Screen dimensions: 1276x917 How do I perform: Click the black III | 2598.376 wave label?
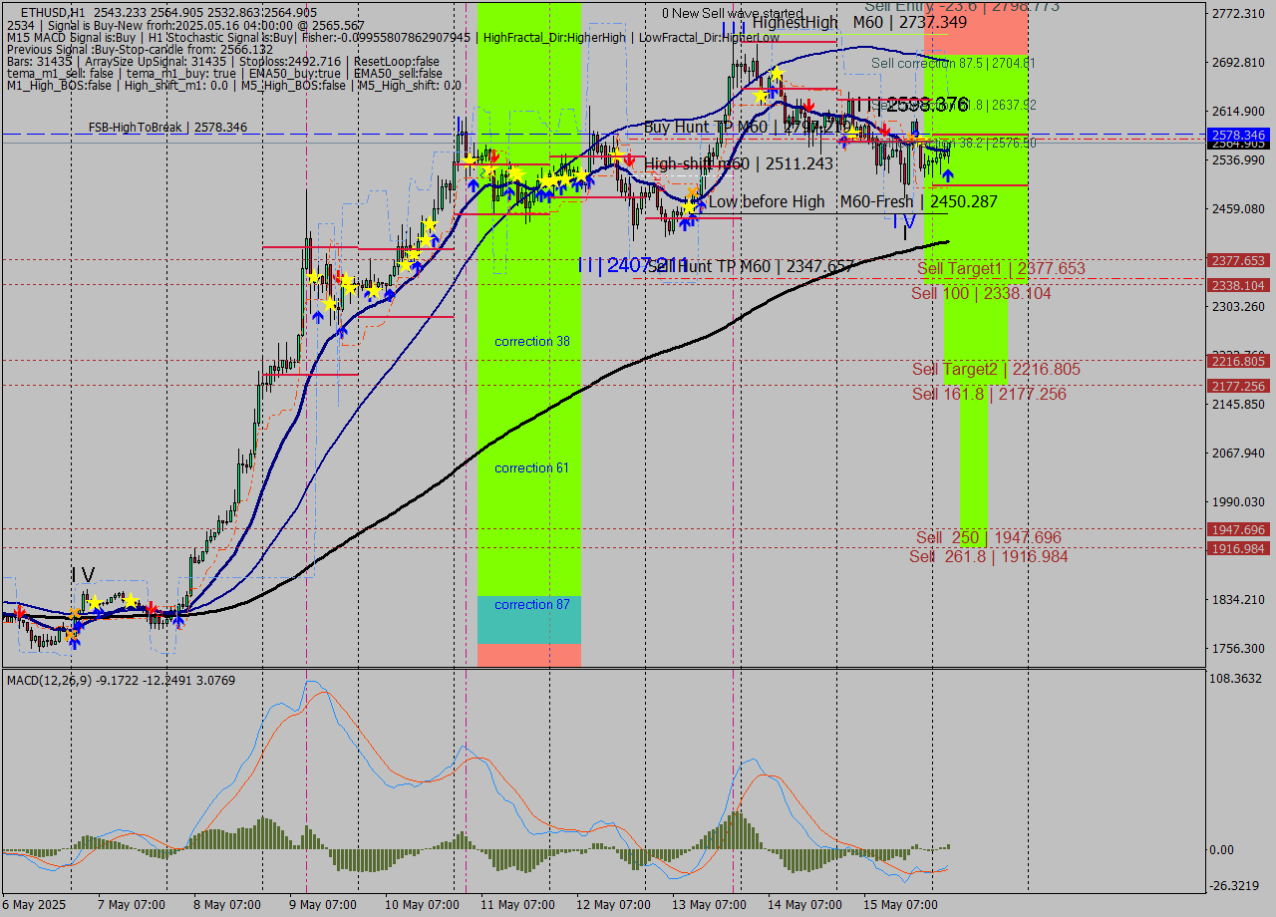coord(907,105)
